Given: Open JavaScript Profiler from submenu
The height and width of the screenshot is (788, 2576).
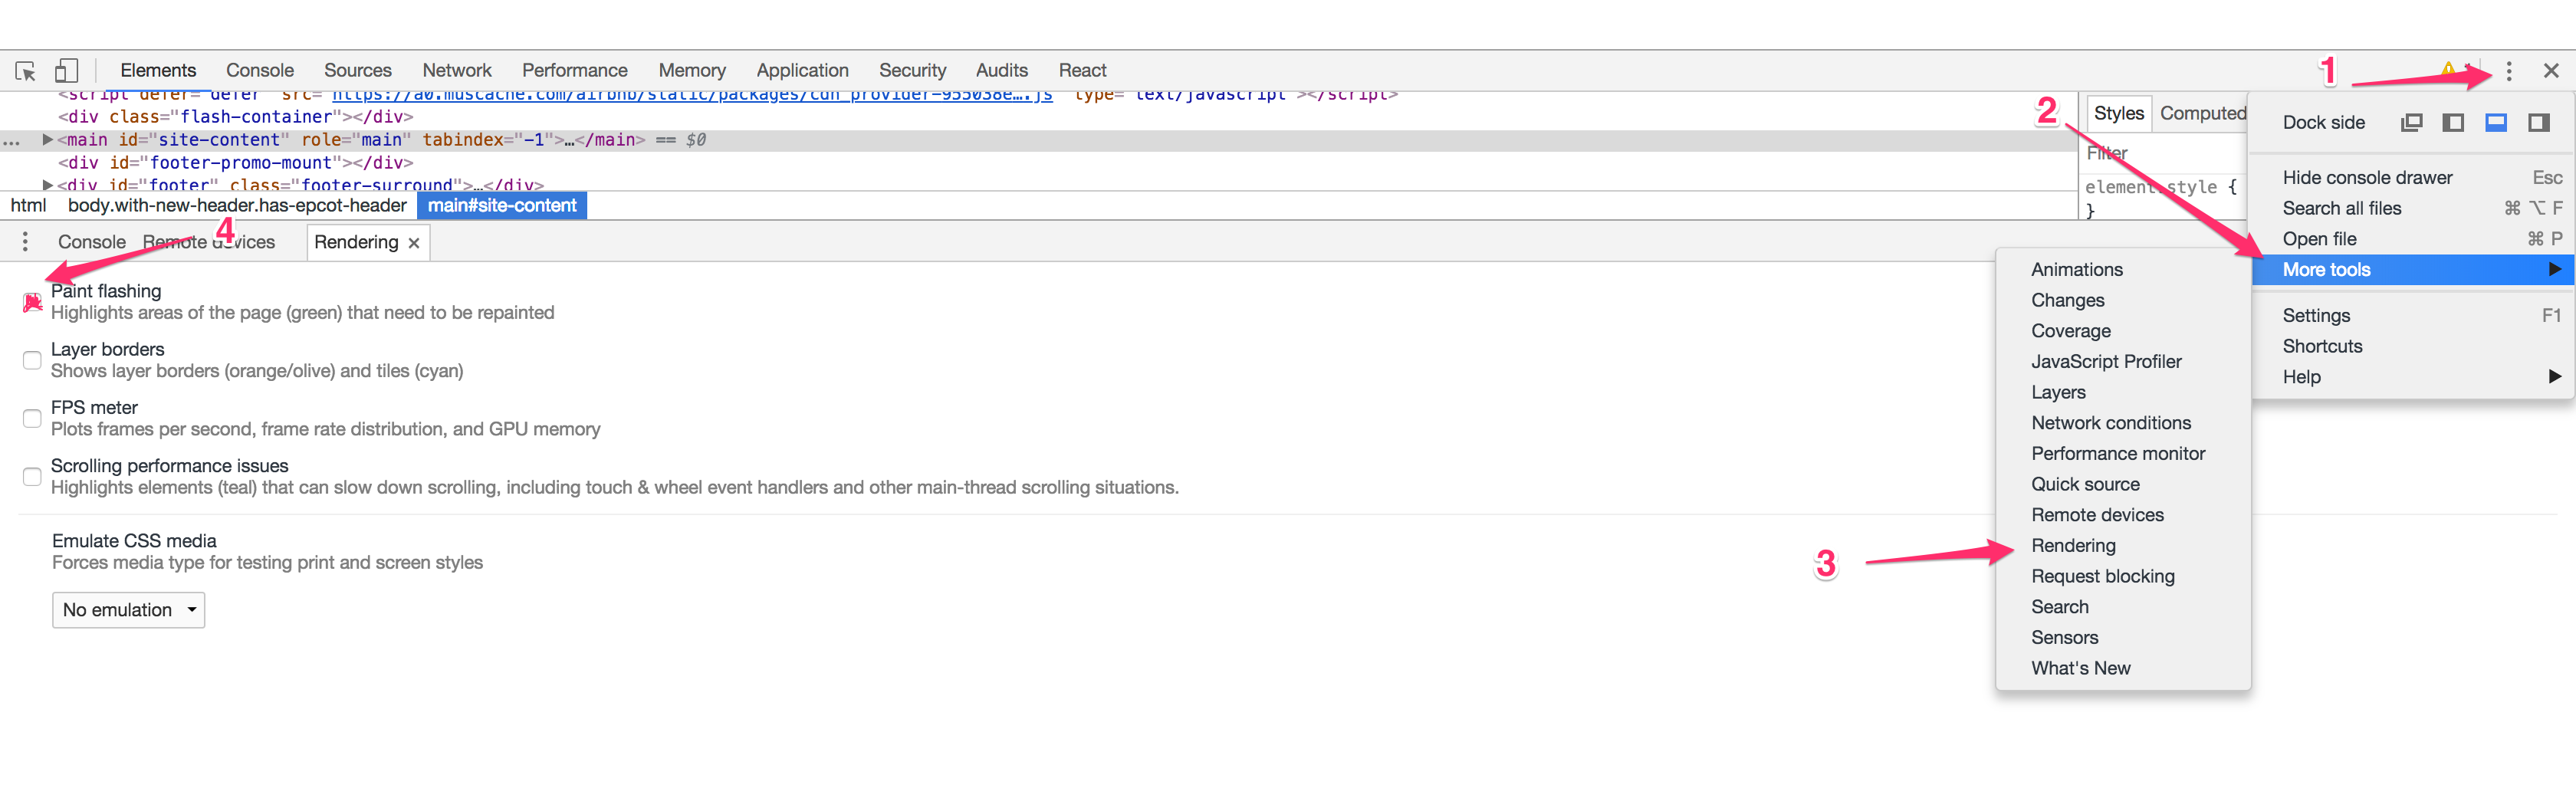Looking at the screenshot, I should (x=2123, y=361).
